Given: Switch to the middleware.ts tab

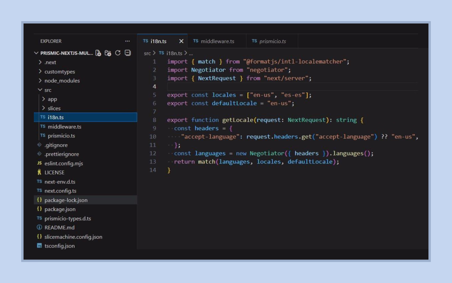Looking at the screenshot, I should 218,41.
